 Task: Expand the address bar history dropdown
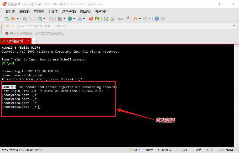point(234,26)
